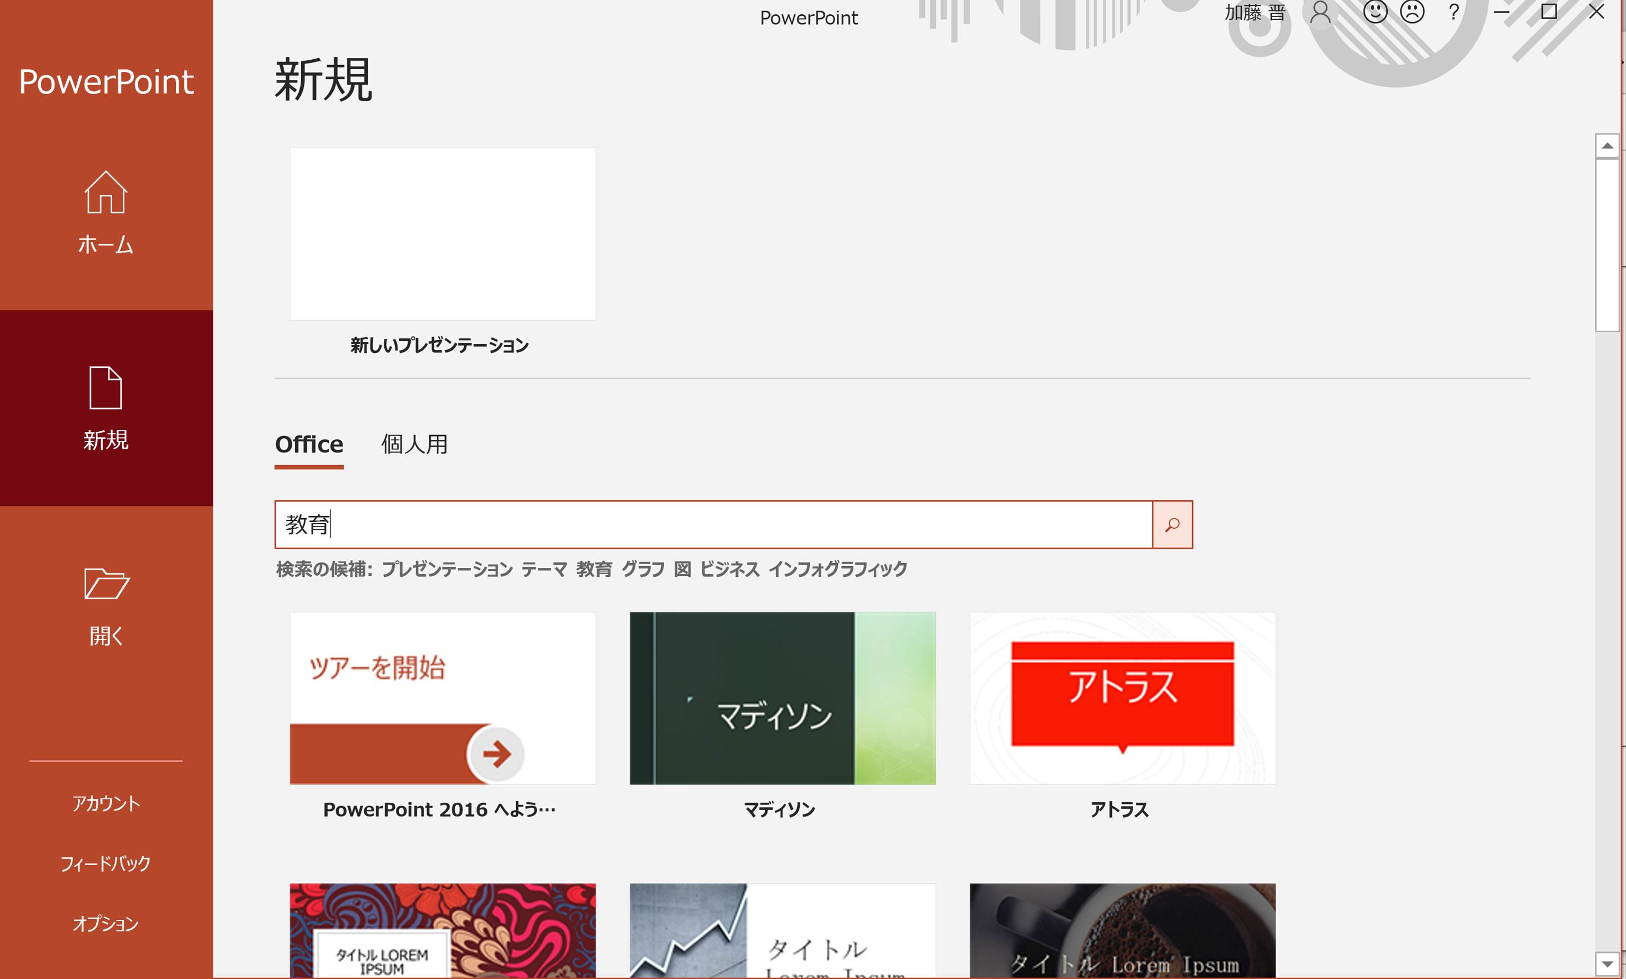This screenshot has height=979, width=1626.
Task: Send a smile feedback face
Action: (1375, 11)
